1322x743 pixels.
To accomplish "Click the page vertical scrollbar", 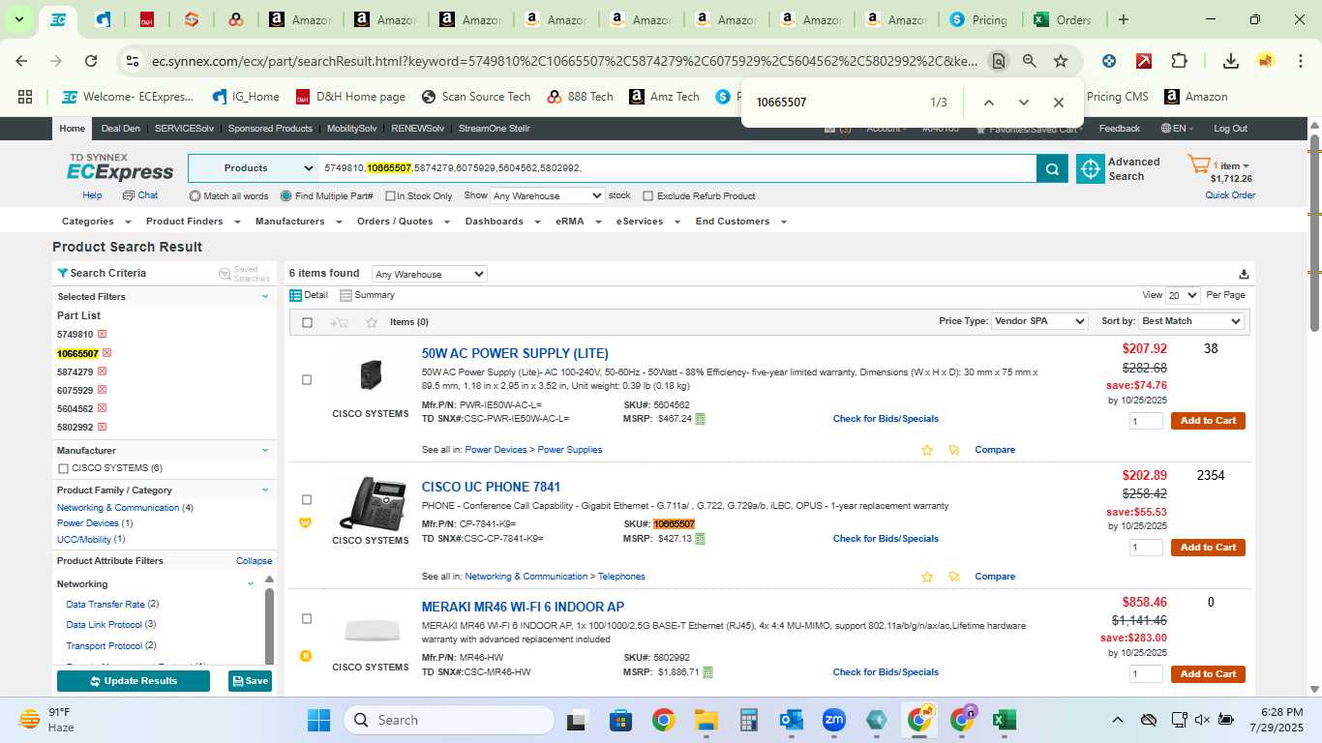I will point(1314,233).
